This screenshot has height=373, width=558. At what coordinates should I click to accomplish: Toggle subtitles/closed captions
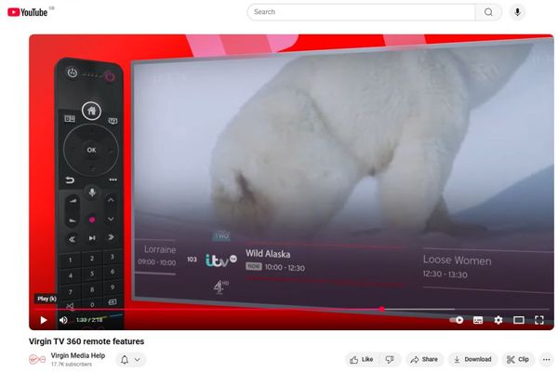478,320
